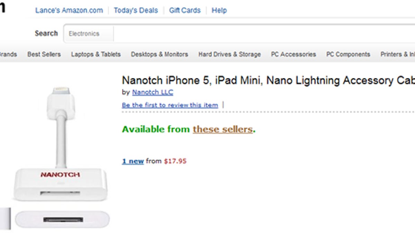Viewport: 415px width, 233px height.
Task: Click the Nanotch LLC brand link
Action: tap(153, 92)
